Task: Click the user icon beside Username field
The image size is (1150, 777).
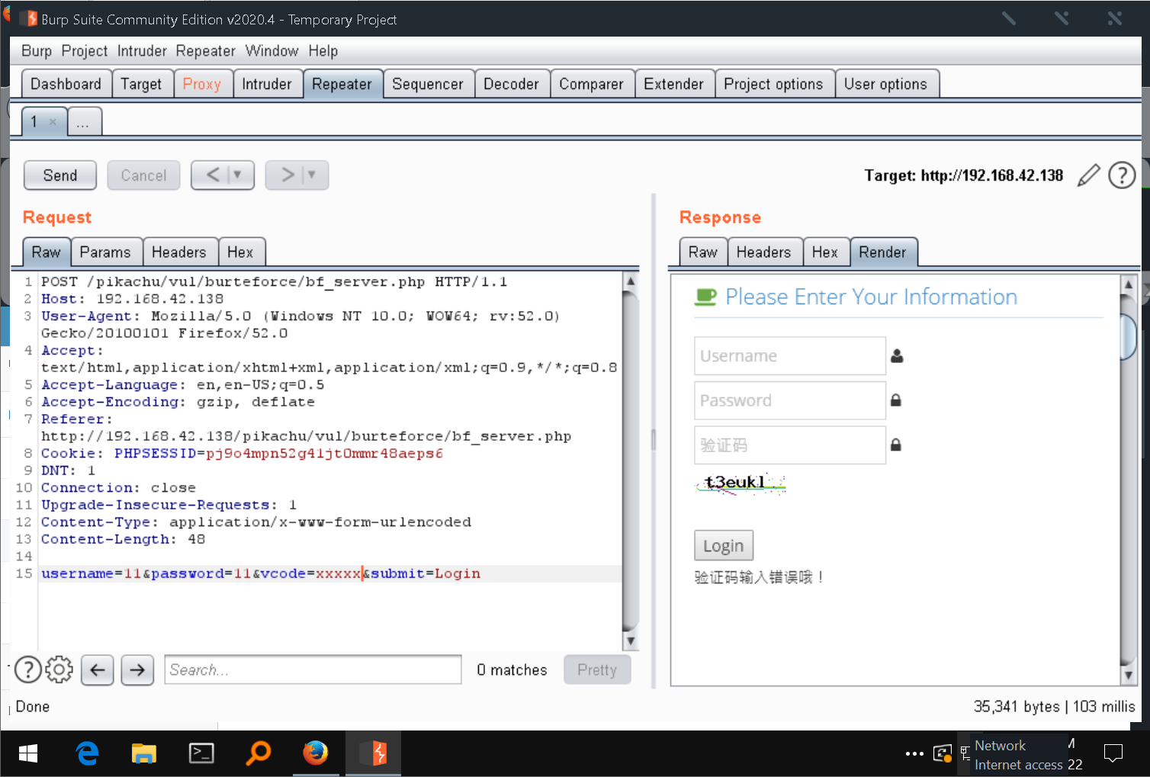Action: (x=897, y=356)
